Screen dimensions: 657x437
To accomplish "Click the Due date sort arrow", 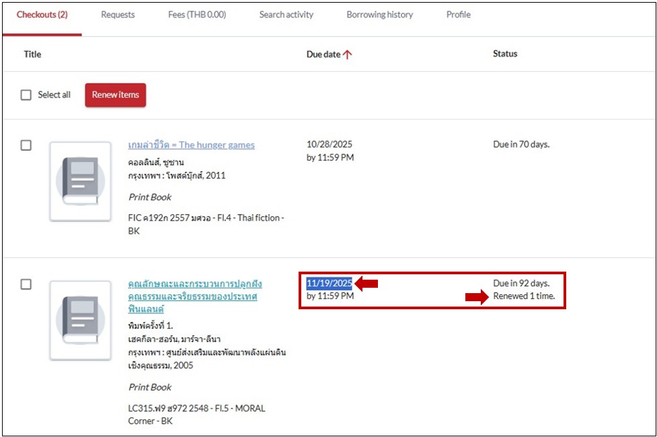I will (348, 55).
